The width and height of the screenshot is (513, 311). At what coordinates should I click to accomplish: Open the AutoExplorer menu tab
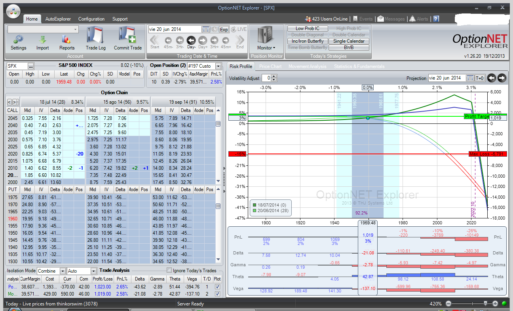pos(58,19)
